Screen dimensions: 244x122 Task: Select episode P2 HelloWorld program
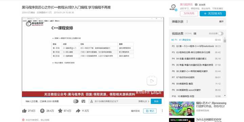pyautogui.click(x=196, y=46)
